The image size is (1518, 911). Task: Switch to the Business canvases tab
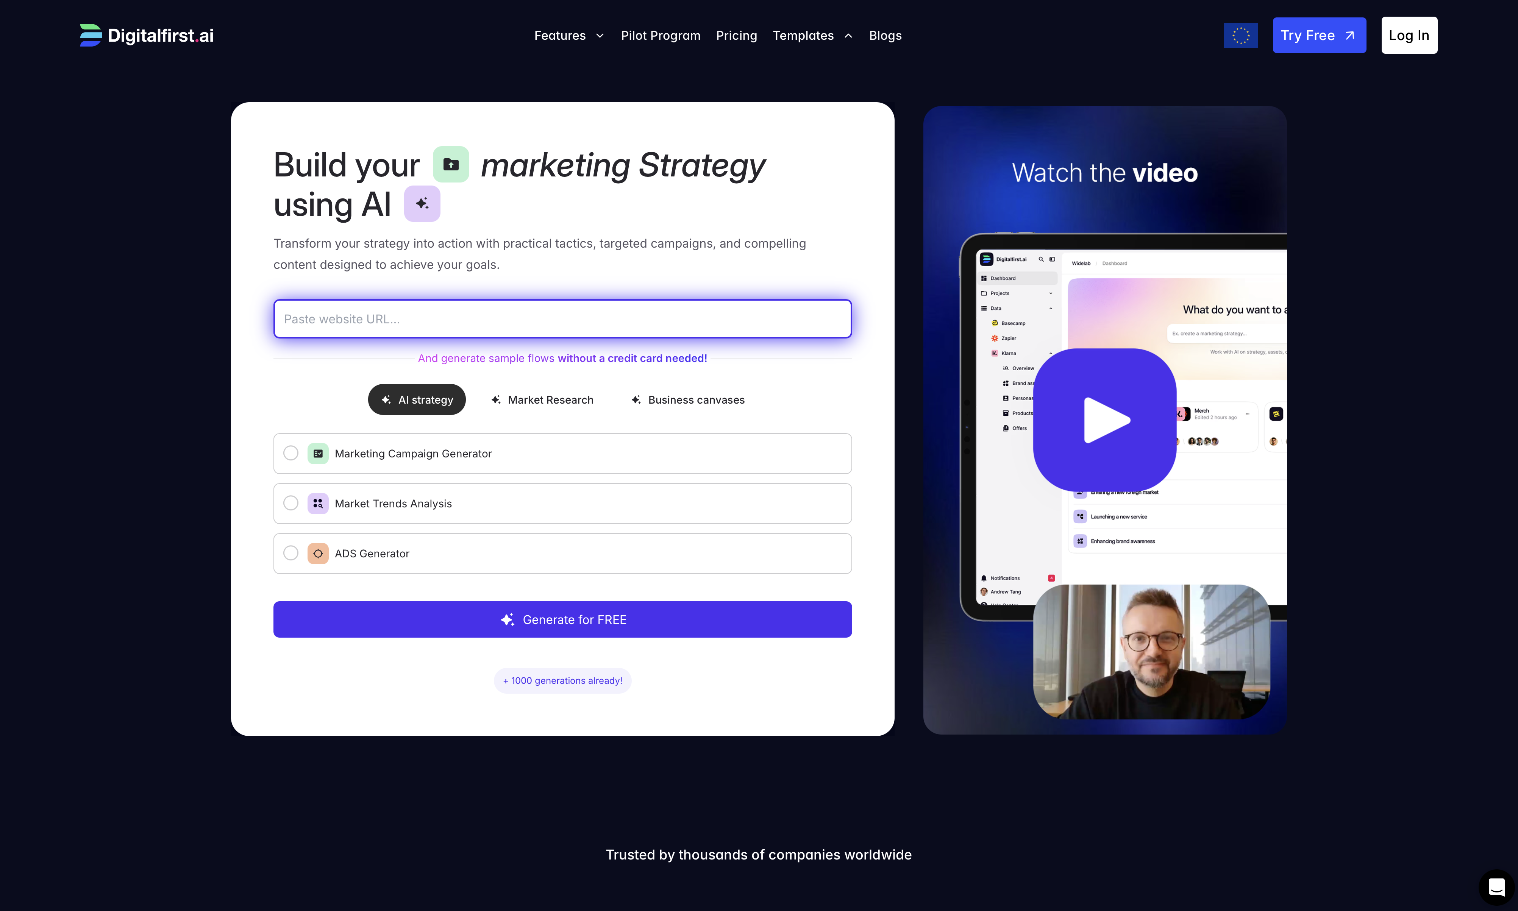coord(688,399)
